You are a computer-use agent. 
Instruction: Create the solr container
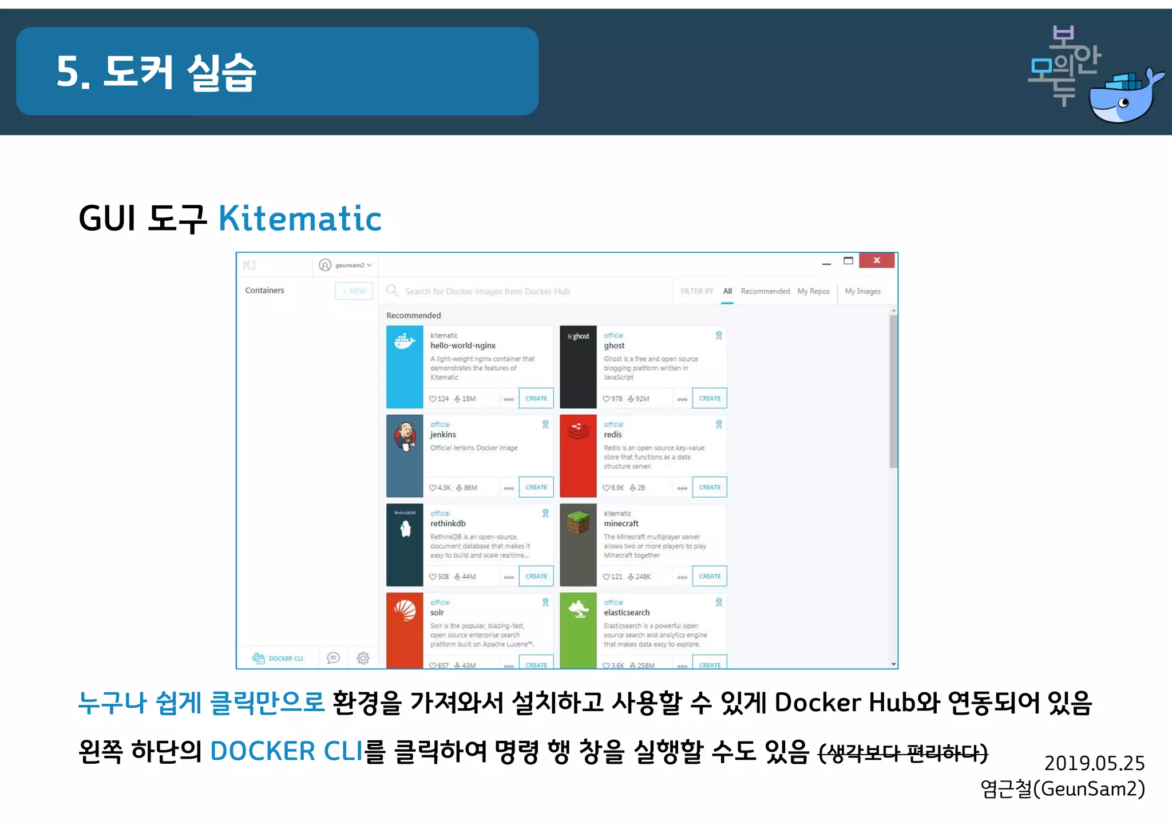tap(536, 663)
